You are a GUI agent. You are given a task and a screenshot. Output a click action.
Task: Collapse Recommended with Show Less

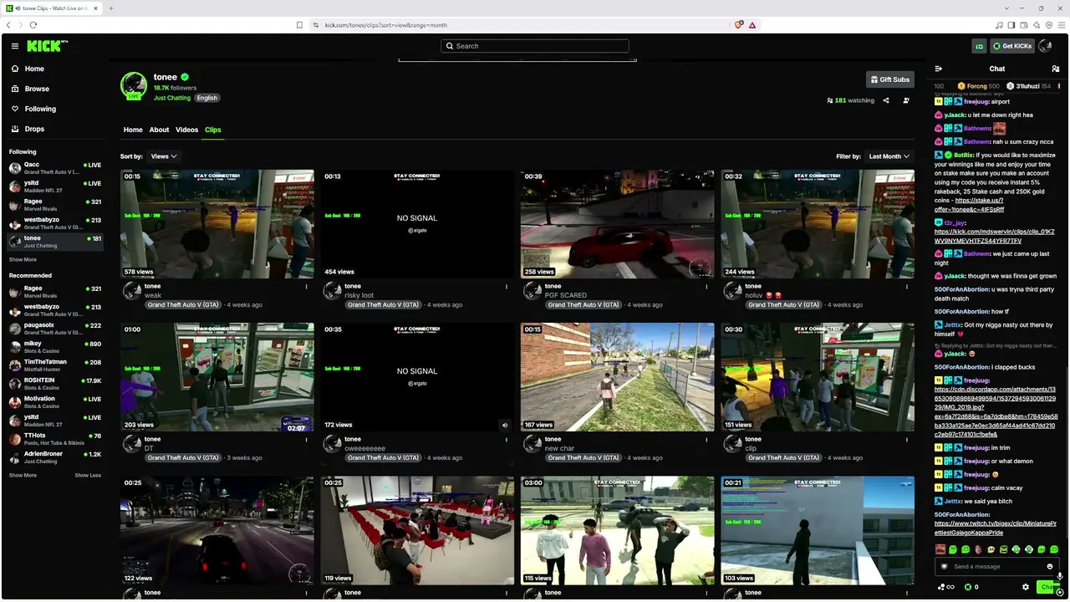pos(88,475)
